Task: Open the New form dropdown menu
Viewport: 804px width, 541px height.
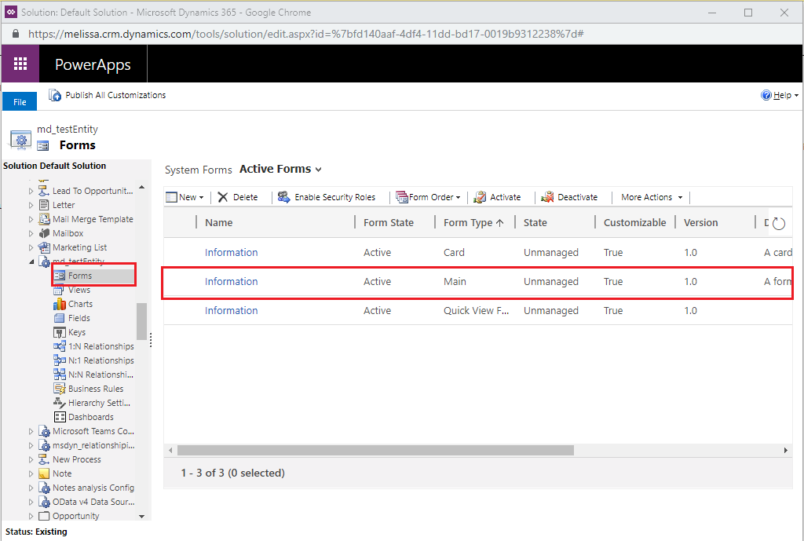Action: tap(185, 197)
